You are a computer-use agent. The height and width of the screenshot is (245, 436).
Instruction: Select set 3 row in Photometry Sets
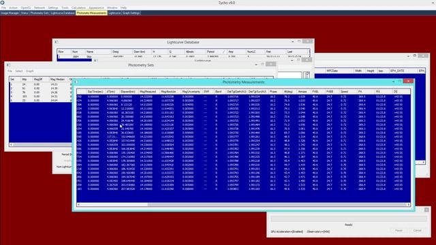click(x=40, y=93)
